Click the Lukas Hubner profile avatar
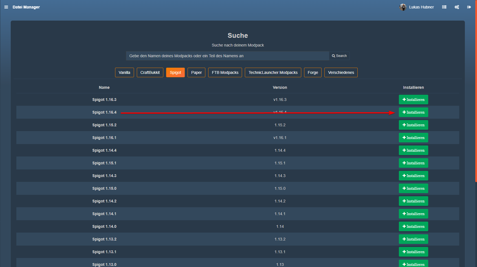 pos(403,7)
